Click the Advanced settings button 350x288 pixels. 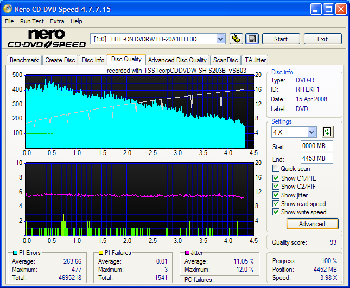point(311,223)
